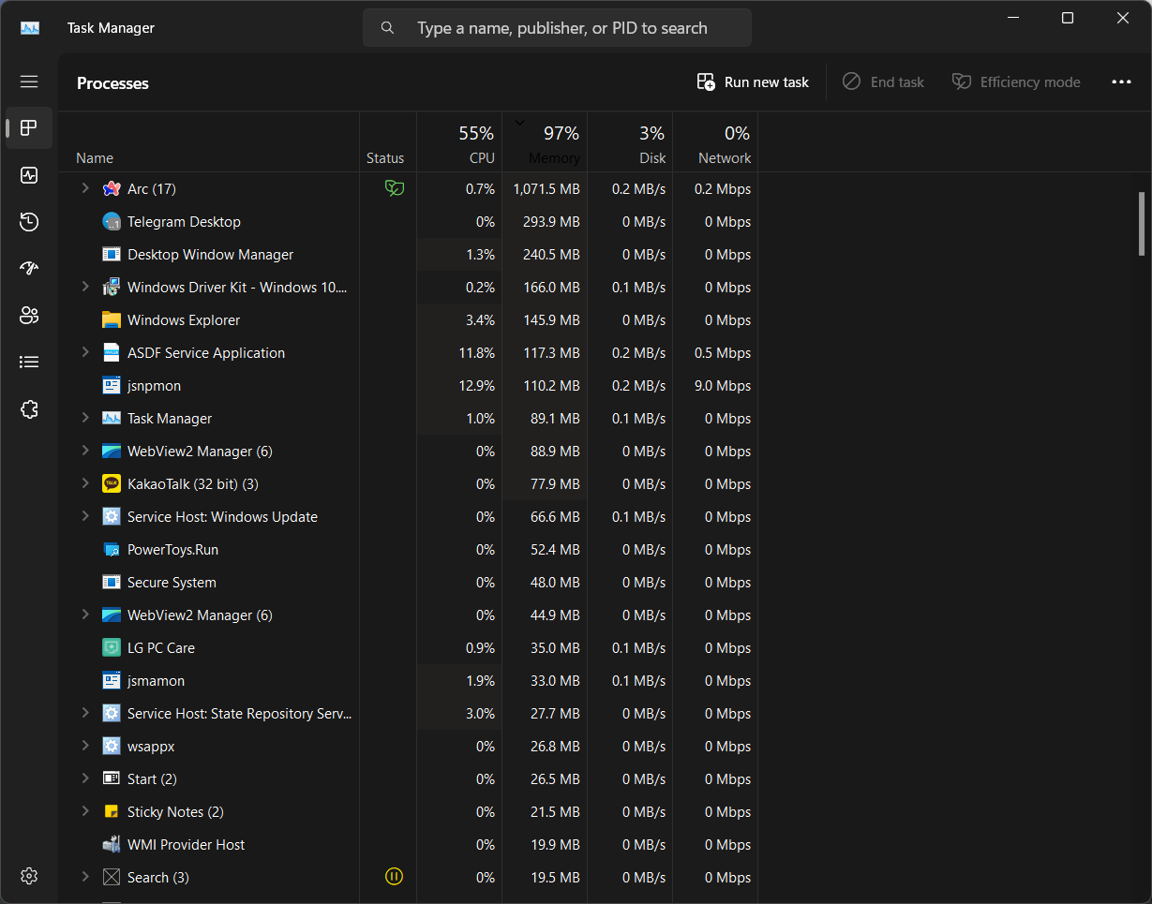Select the Processes sidebar icon
The image size is (1152, 904).
[29, 128]
